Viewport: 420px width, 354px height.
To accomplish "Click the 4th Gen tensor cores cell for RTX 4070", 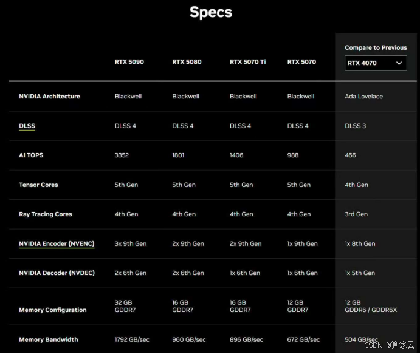I will pos(356,185).
